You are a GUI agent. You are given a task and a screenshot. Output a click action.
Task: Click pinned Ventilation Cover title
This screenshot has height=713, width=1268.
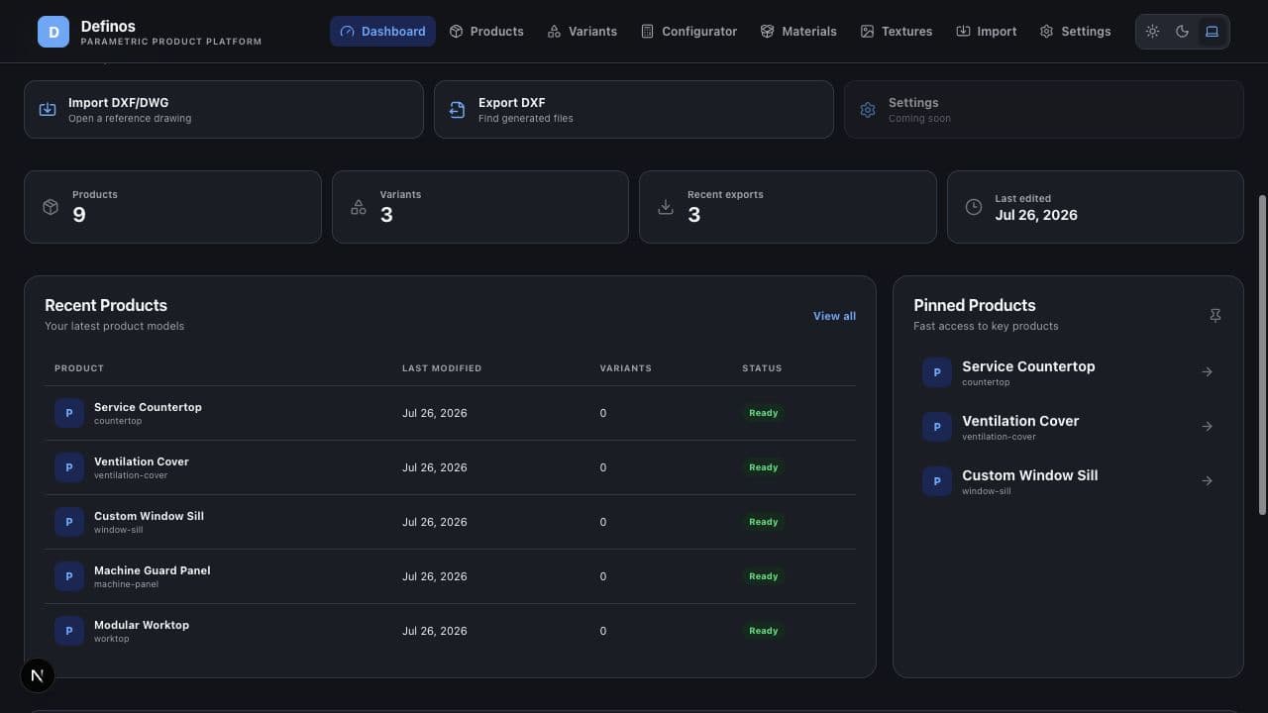click(1020, 421)
